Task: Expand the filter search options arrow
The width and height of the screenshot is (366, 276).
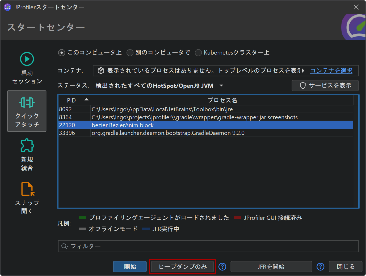Action: tap(68, 247)
